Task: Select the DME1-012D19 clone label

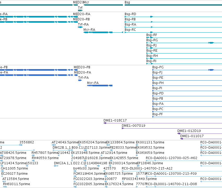Action: [x=189, y=131]
